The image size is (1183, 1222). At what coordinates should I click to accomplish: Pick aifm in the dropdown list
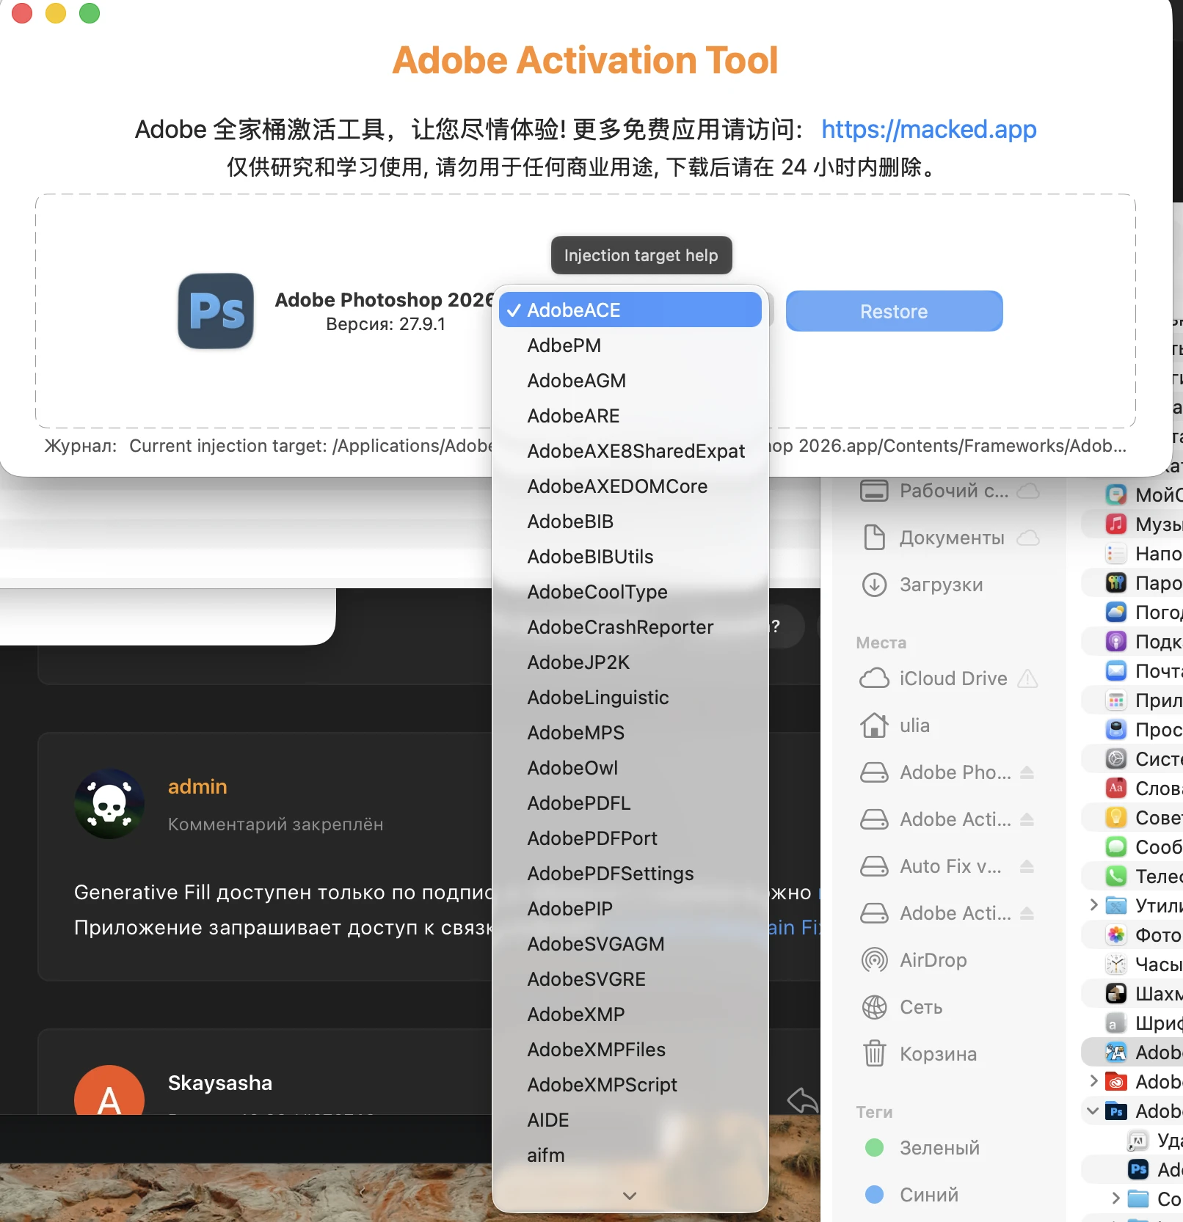[630, 1155]
